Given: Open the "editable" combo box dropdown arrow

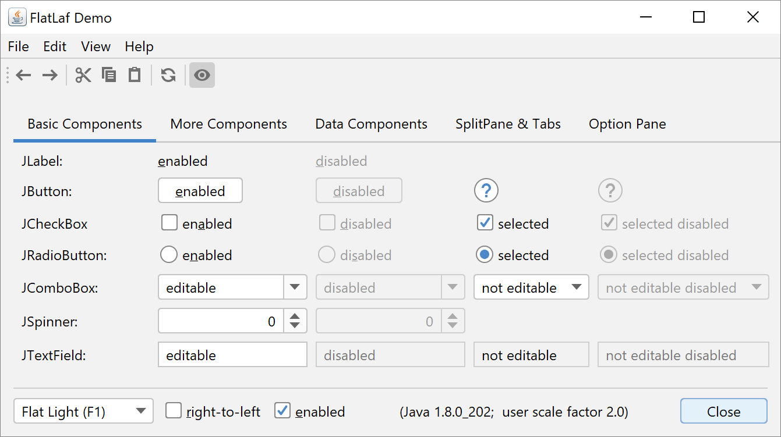Looking at the screenshot, I should (295, 287).
